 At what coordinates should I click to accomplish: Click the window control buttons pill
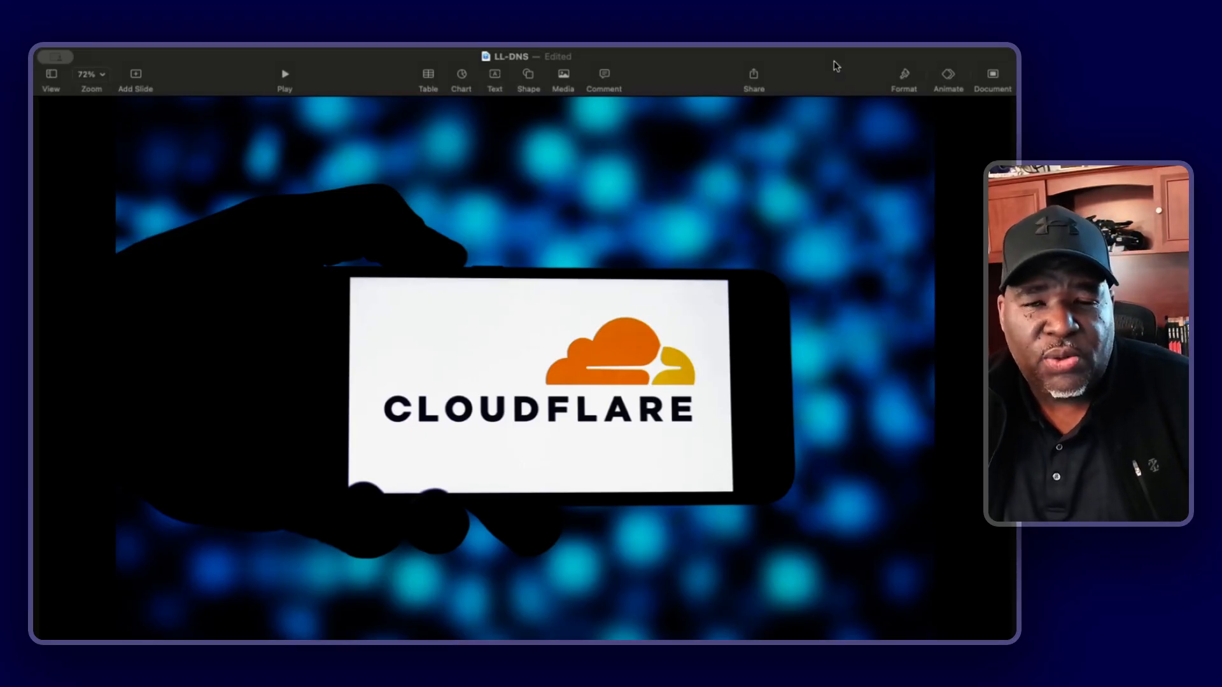(55, 57)
